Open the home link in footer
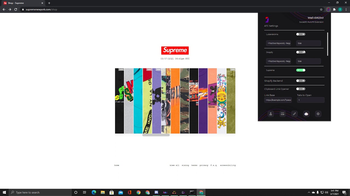 117,165
